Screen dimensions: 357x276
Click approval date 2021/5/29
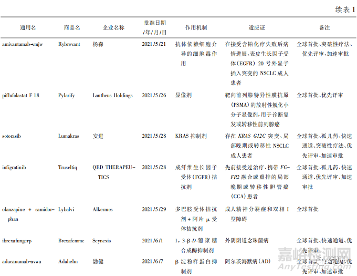(x=154, y=209)
